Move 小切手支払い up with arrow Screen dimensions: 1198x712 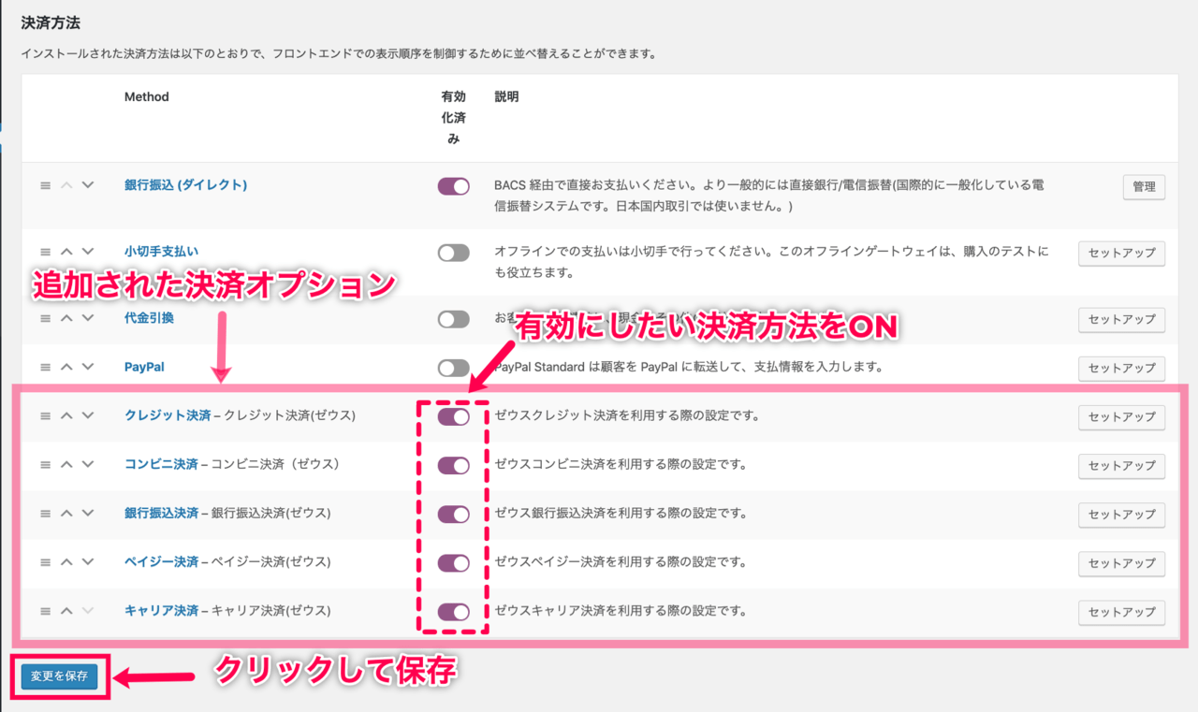click(x=66, y=252)
